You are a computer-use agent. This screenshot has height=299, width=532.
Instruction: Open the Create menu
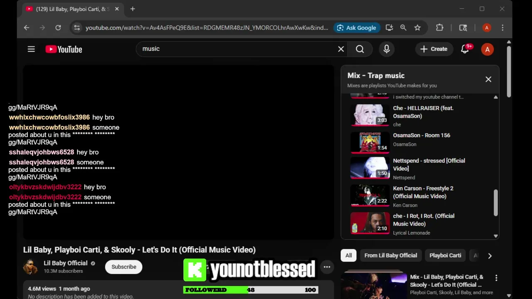(x=434, y=49)
